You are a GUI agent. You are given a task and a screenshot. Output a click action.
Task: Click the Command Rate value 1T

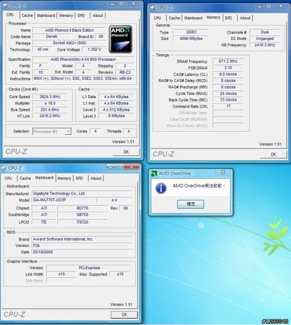228,106
